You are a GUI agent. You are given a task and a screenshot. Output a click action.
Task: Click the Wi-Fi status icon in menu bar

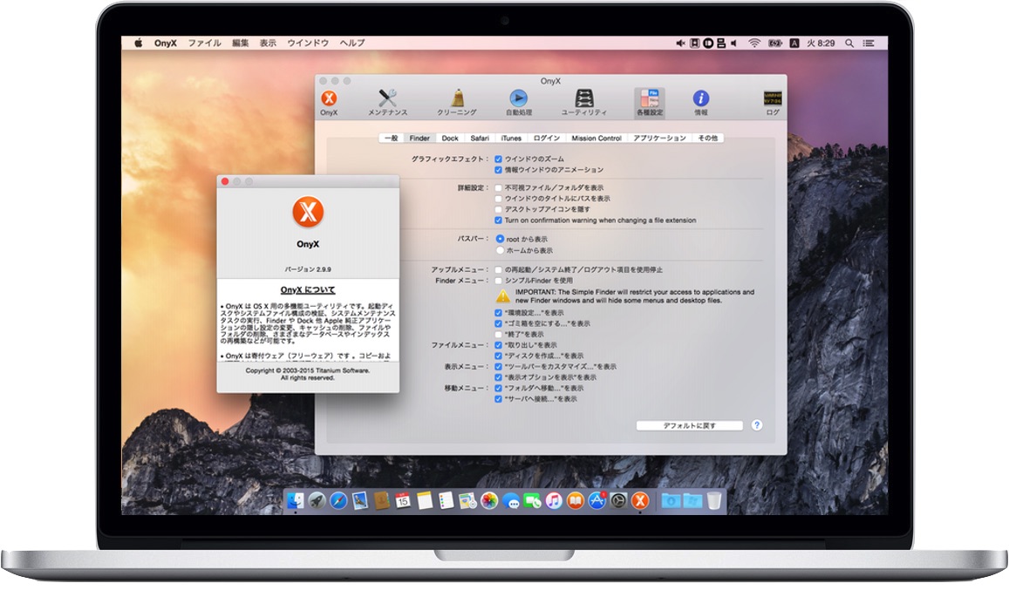(754, 43)
